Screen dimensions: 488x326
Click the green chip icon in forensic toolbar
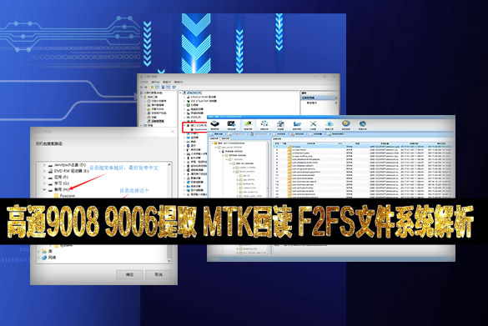248,123
